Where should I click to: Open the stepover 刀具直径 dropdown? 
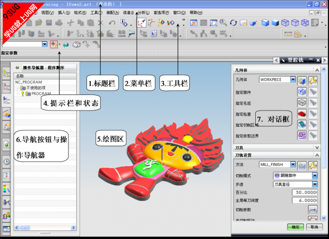coord(315,184)
